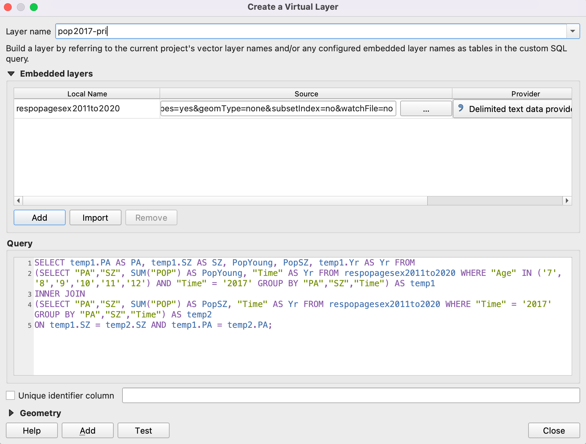Screen dimensions: 586x444
Task: Click the Source path input field
Action: (278, 108)
